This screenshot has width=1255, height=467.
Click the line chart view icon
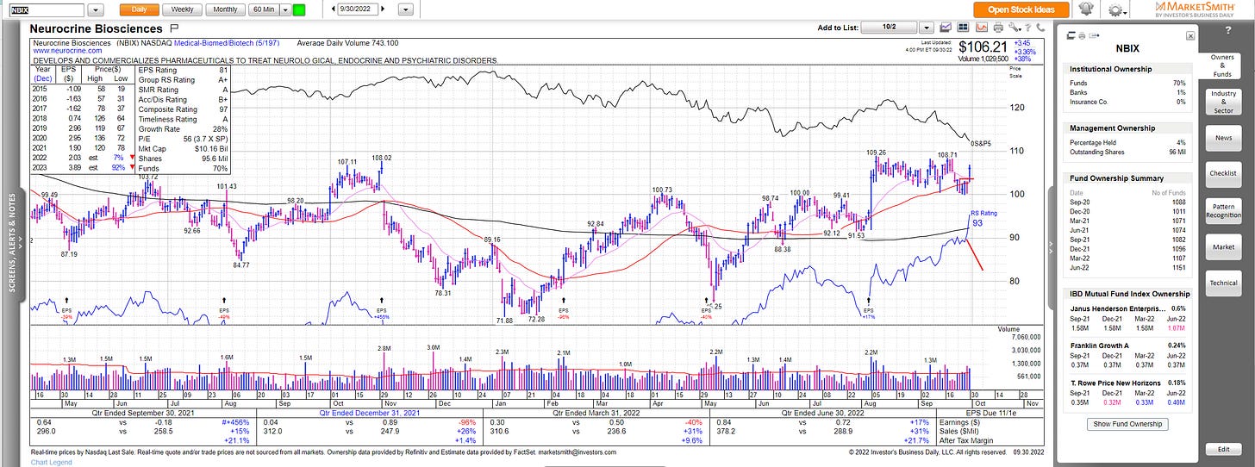point(946,28)
